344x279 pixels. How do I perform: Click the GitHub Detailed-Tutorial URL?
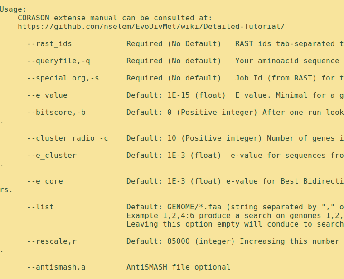(x=151, y=27)
